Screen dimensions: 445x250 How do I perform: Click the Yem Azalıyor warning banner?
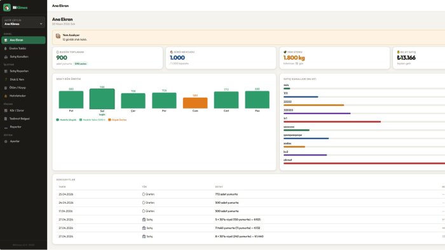tap(249, 37)
